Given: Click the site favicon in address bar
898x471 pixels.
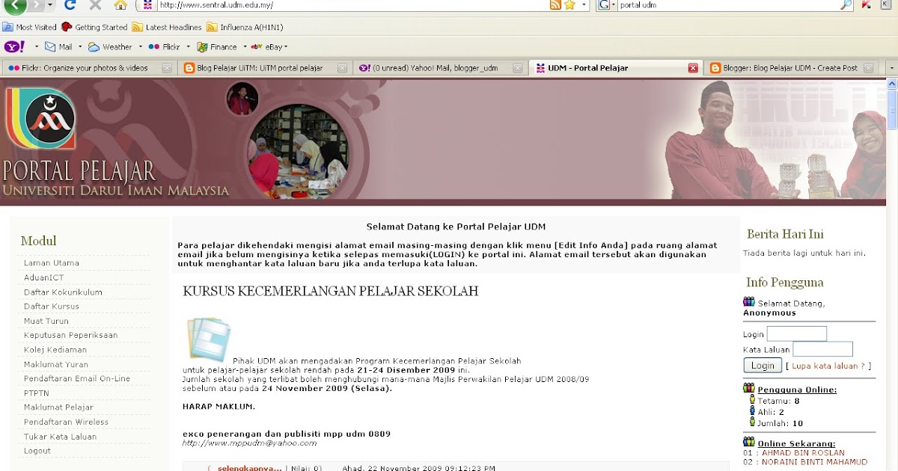Looking at the screenshot, I should point(147,4).
